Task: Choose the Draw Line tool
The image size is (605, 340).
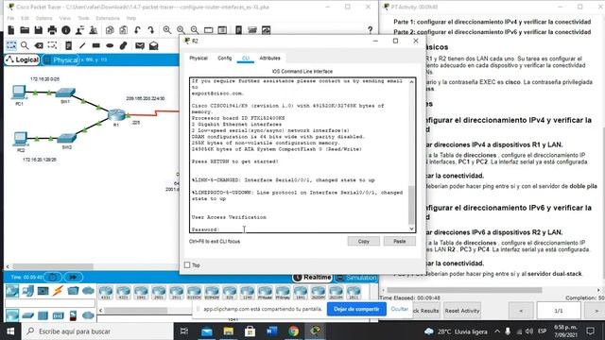Action: pos(82,45)
